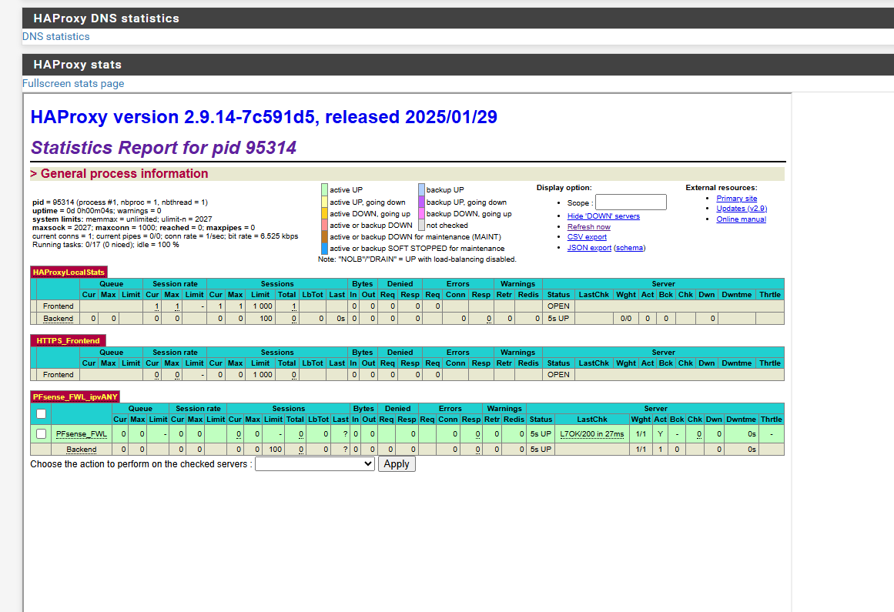Viewport: 894px width, 612px height.
Task: Click the Sessions column header of HTTPS_Frontend table
Action: coord(277,352)
